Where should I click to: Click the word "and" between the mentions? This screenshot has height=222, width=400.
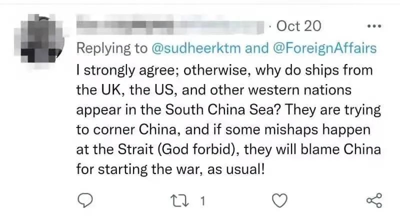coord(257,48)
